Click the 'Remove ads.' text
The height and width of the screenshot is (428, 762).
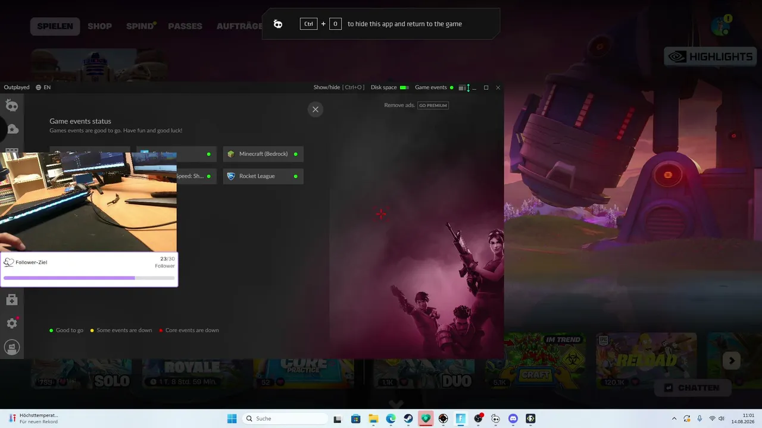(399, 105)
